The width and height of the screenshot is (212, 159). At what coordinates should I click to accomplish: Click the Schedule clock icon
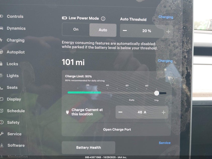tap(2, 111)
